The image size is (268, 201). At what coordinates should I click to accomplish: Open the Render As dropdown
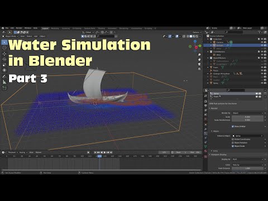248,113
